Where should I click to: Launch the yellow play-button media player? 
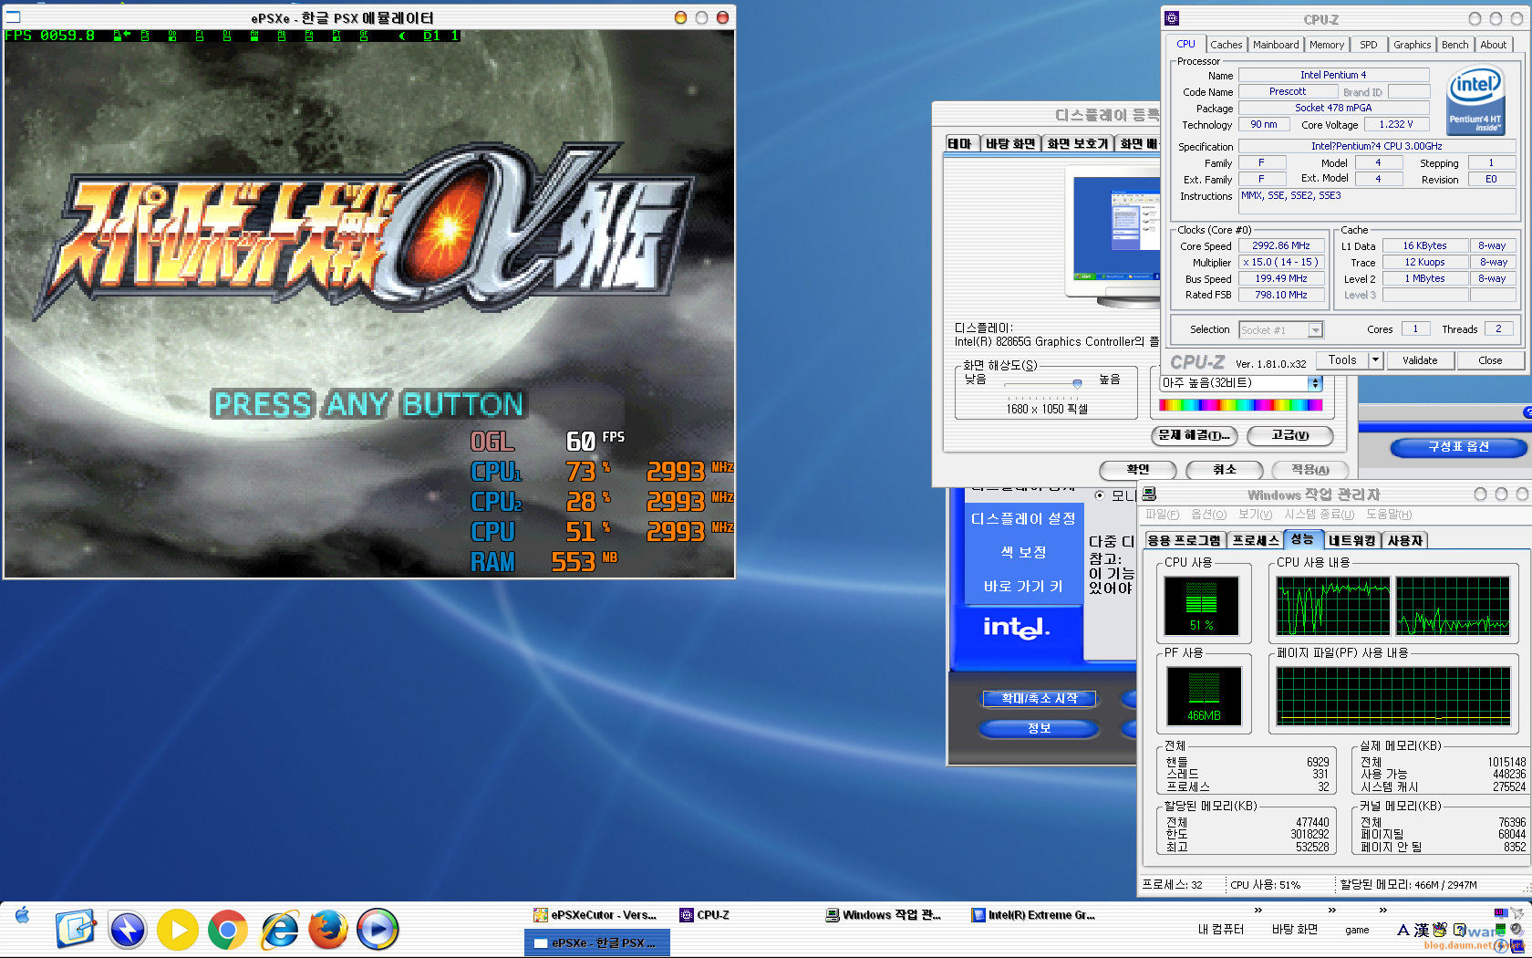(178, 930)
